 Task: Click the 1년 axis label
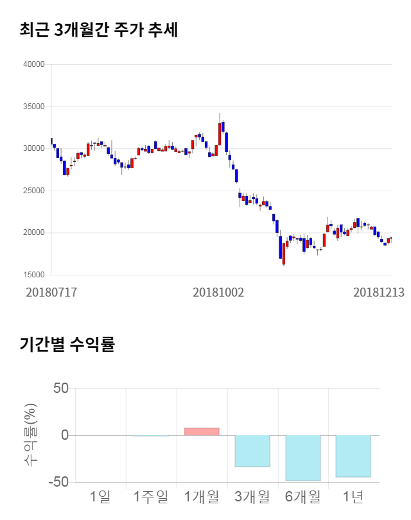point(353,496)
